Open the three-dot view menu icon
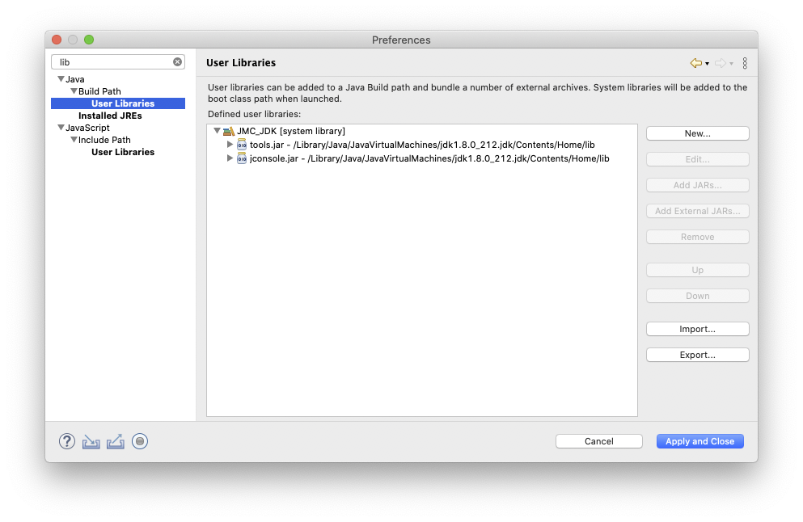The image size is (803, 522). click(745, 63)
